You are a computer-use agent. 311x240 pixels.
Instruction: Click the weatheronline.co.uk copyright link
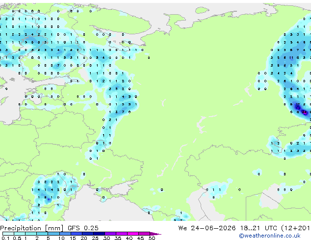coord(270,236)
